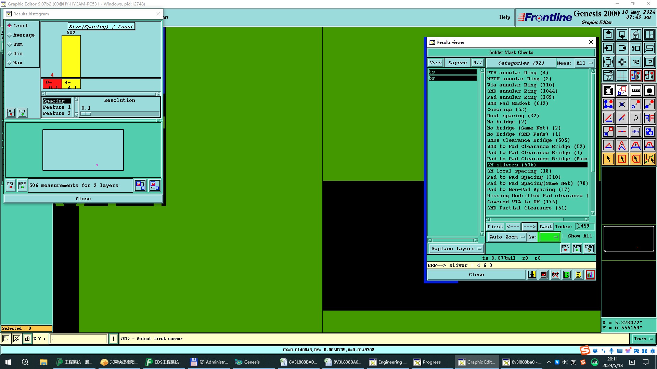Click UNDO icon in Results viewer

pos(589,248)
